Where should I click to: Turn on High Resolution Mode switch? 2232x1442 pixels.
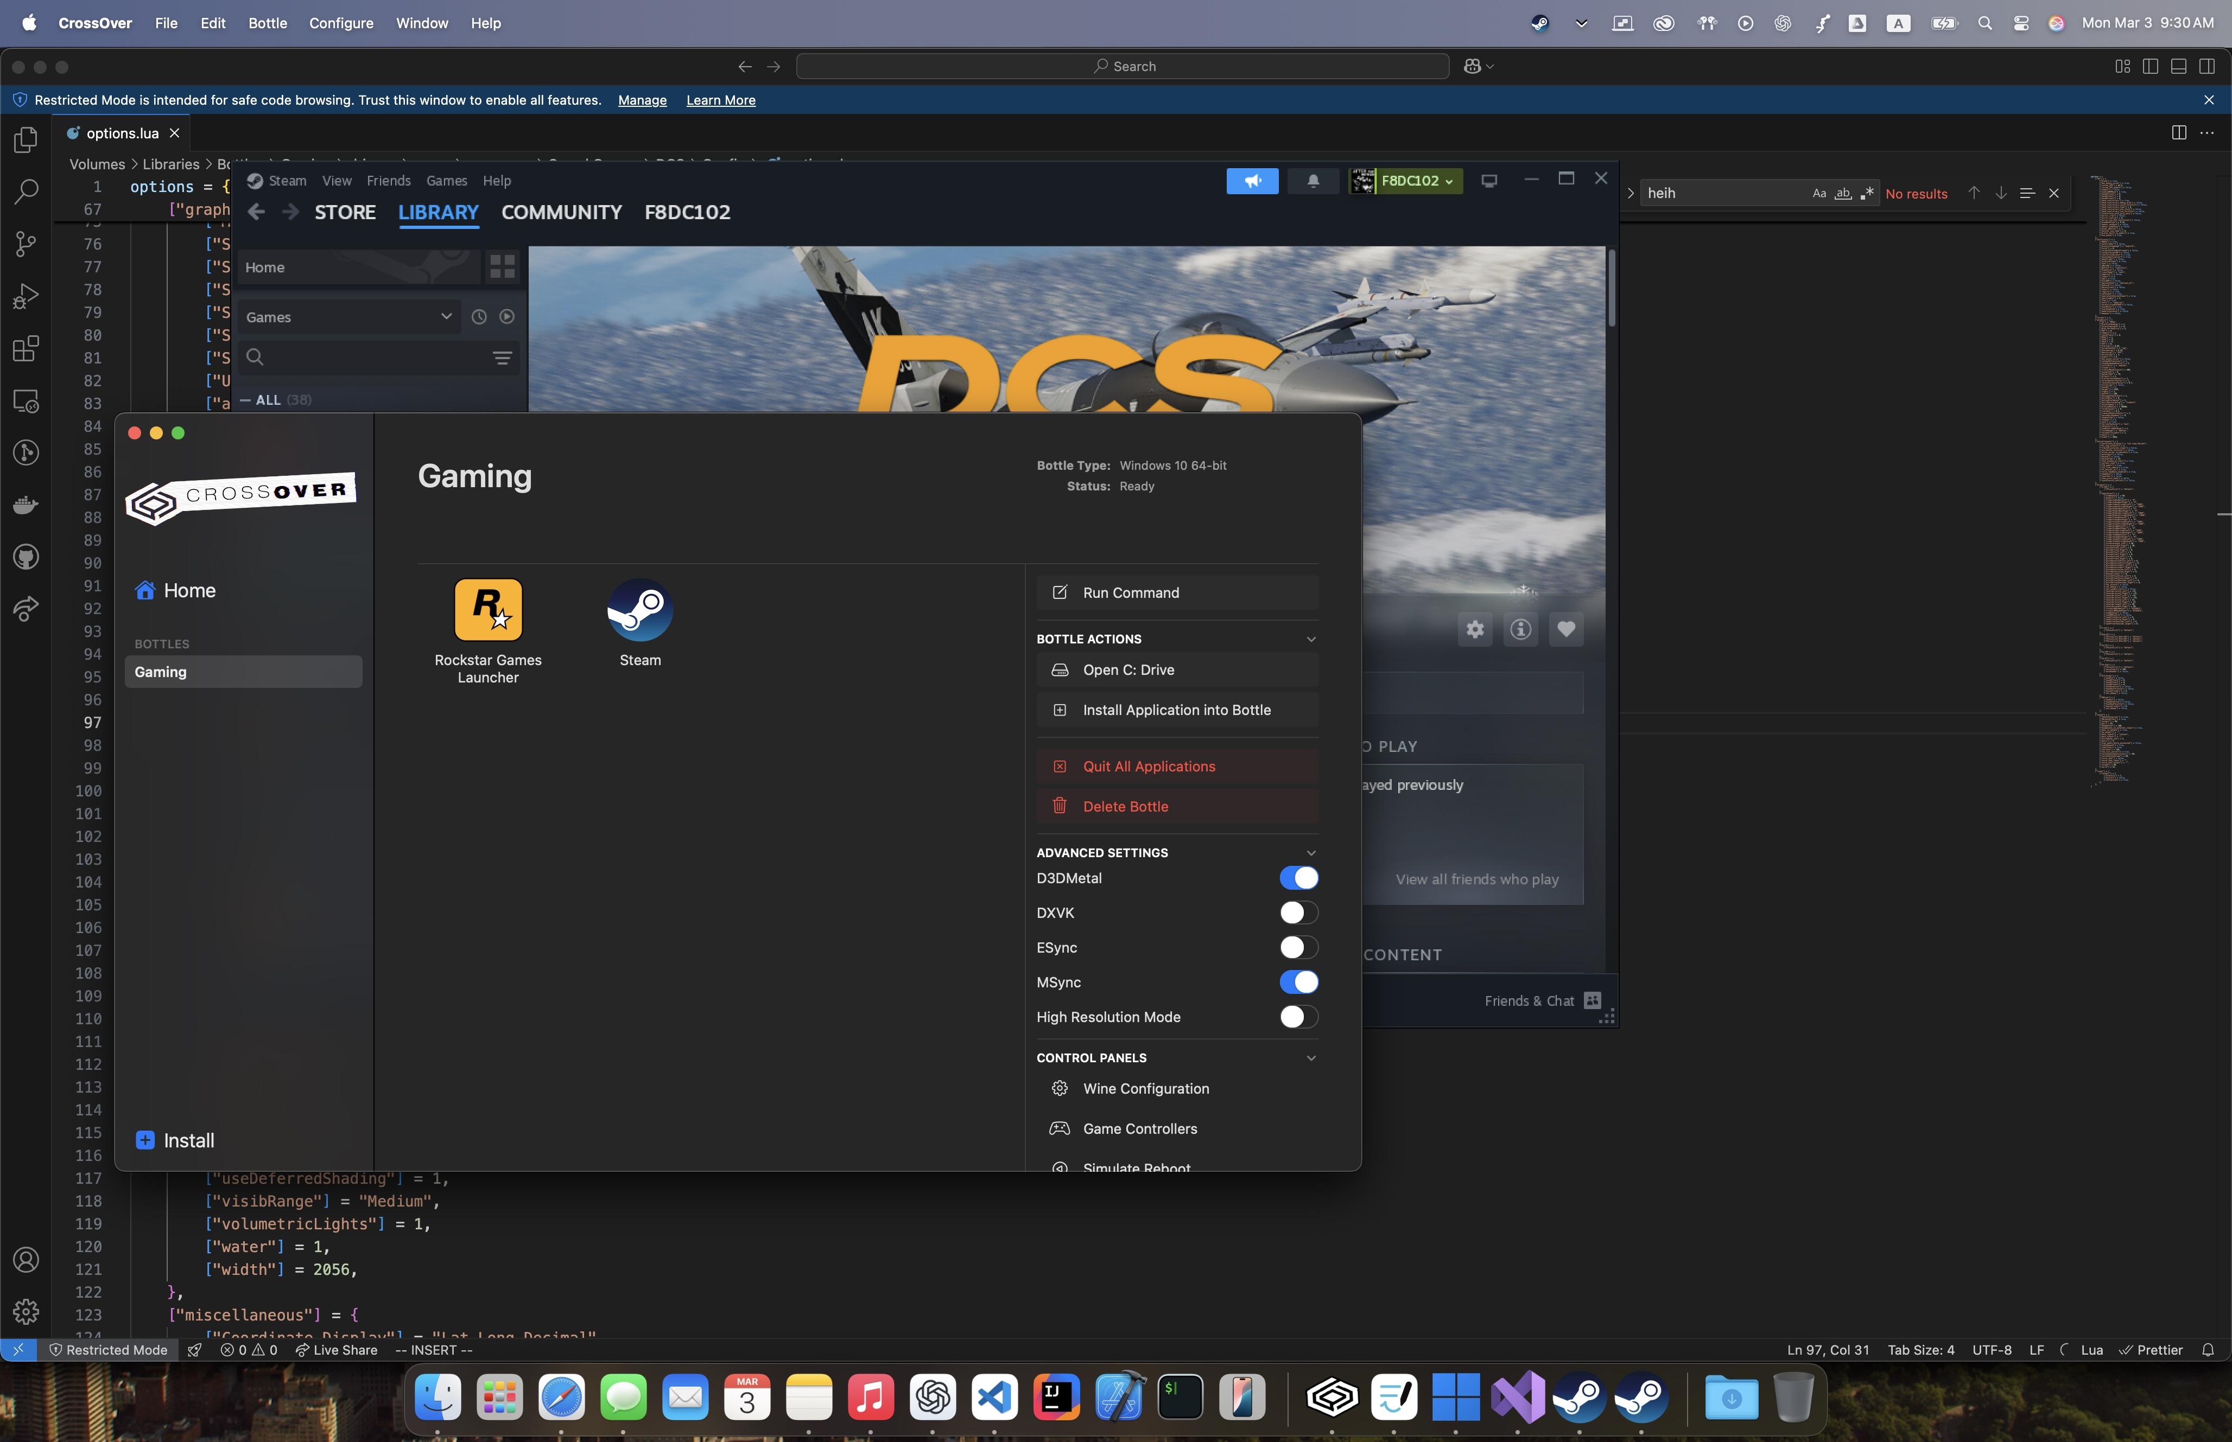pos(1298,1017)
